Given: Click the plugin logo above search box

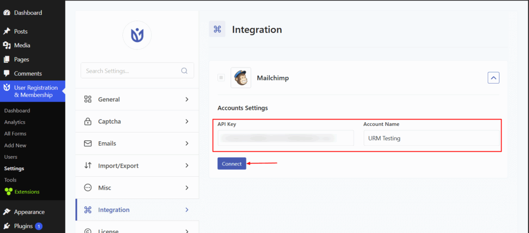Looking at the screenshot, I should (x=137, y=36).
